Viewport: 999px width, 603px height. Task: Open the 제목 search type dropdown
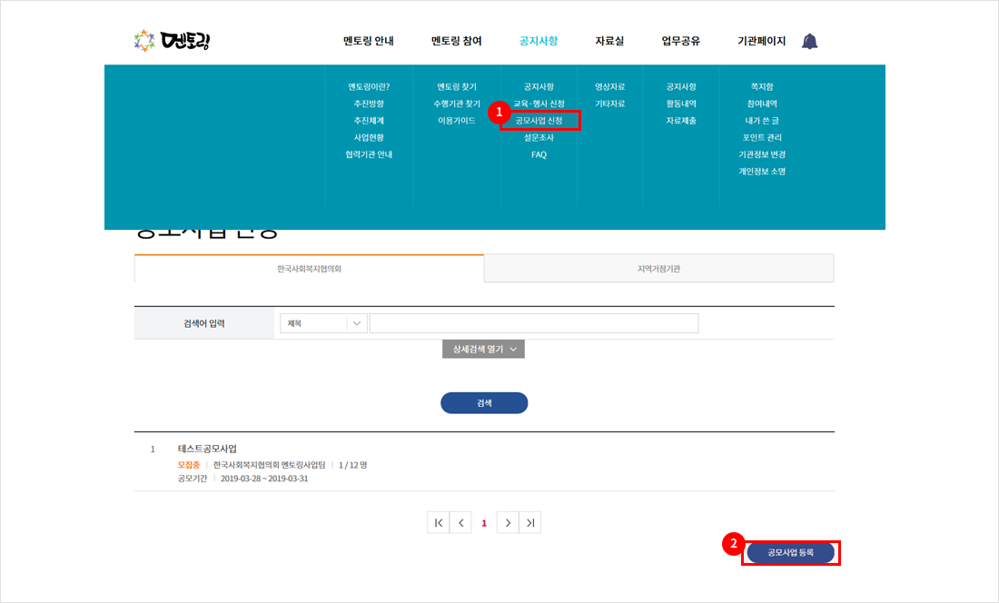pos(322,323)
